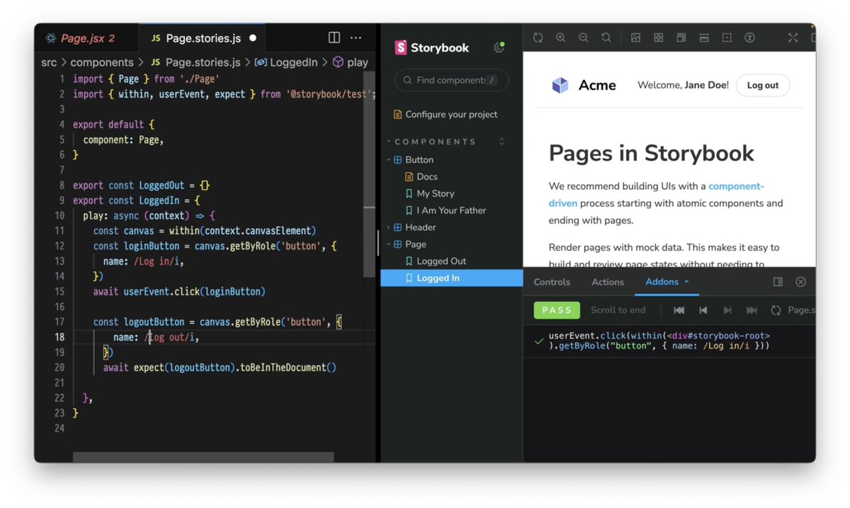The width and height of the screenshot is (850, 508).
Task: Click the src breadcrumb segment
Action: [49, 62]
